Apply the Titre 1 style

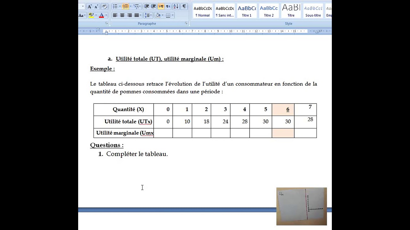pyautogui.click(x=247, y=11)
